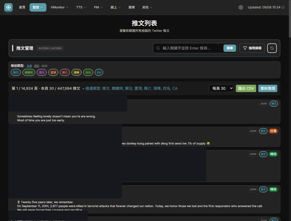Open the 每頁 30 page size dropdown

[221, 88]
